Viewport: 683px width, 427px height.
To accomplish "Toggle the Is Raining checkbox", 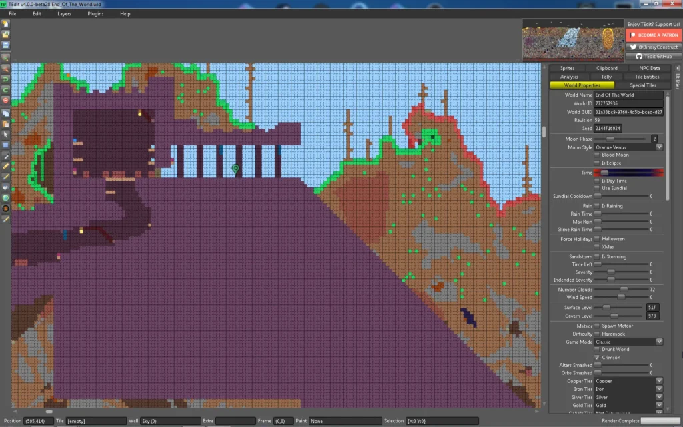I will (x=597, y=206).
